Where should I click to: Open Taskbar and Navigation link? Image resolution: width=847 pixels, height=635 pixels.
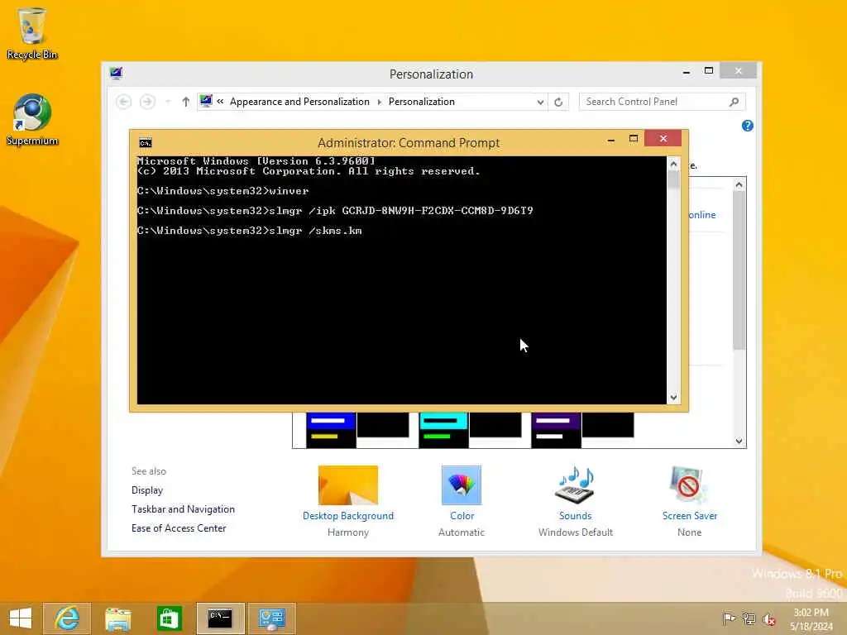(183, 509)
